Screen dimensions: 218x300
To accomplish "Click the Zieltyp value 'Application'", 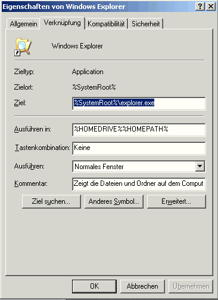I will [88, 72].
